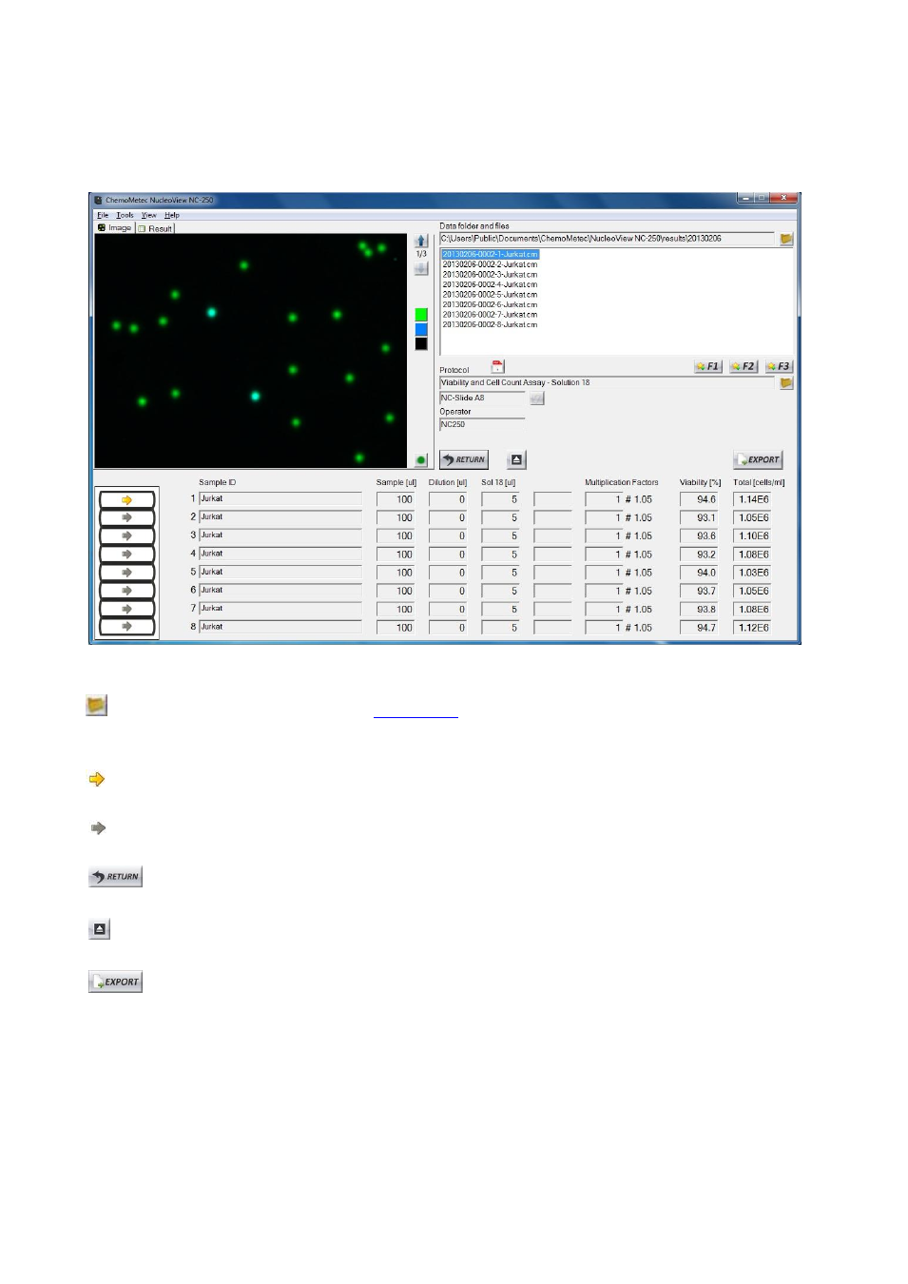Click the green indicator dot below image

click(x=421, y=460)
